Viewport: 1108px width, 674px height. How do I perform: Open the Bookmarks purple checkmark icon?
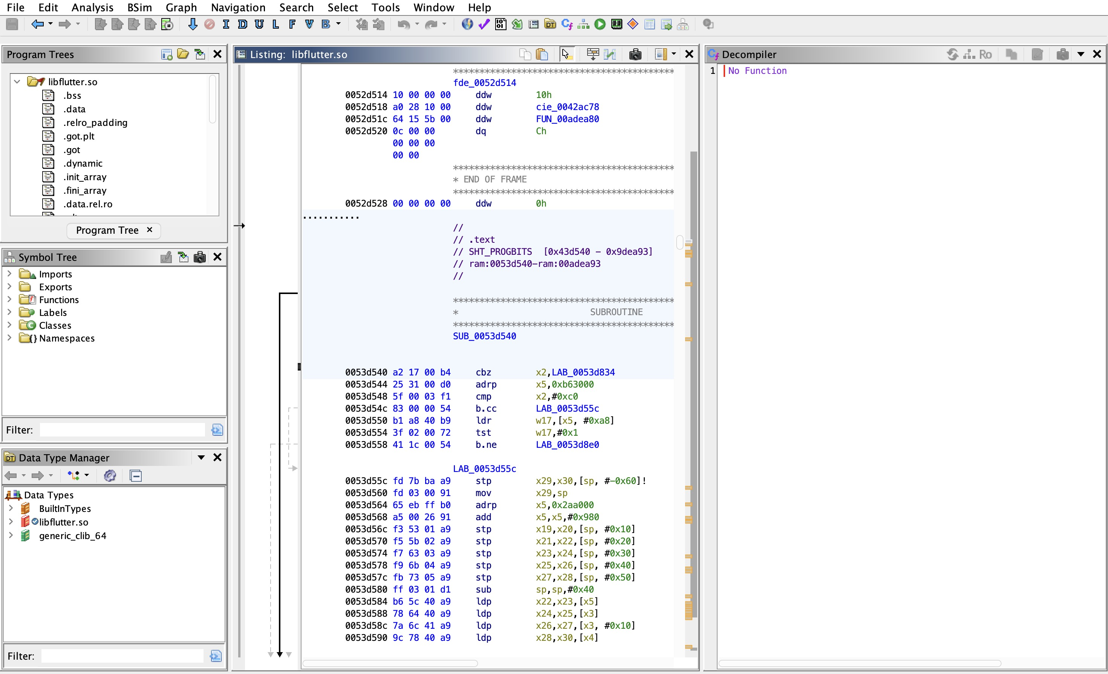484,24
